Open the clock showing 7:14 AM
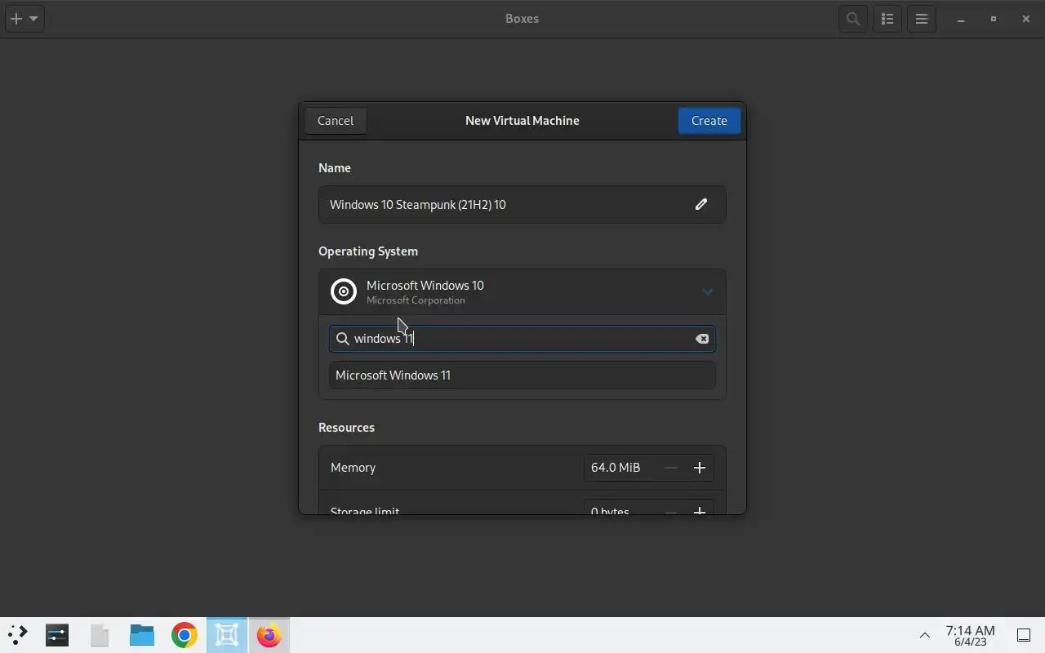 [970, 635]
